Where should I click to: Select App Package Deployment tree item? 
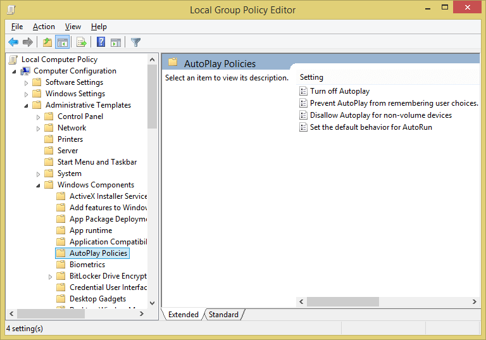pos(108,219)
